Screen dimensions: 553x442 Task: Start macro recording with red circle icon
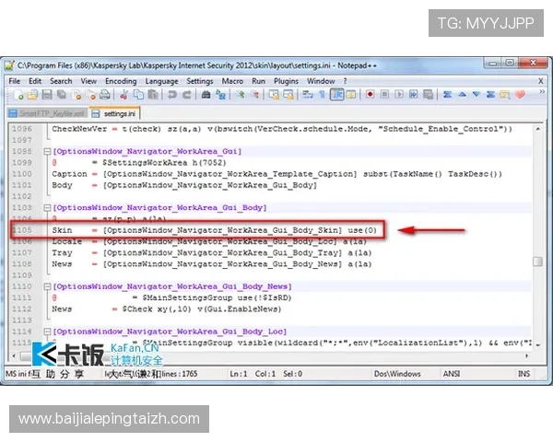click(x=371, y=95)
